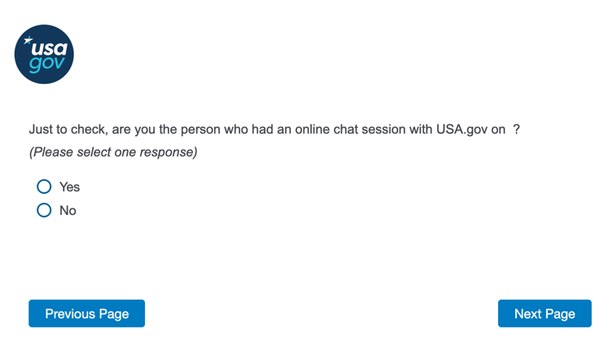This screenshot has width=613, height=360.
Task: Click the "gov" lettering in the logo
Action: (x=46, y=64)
